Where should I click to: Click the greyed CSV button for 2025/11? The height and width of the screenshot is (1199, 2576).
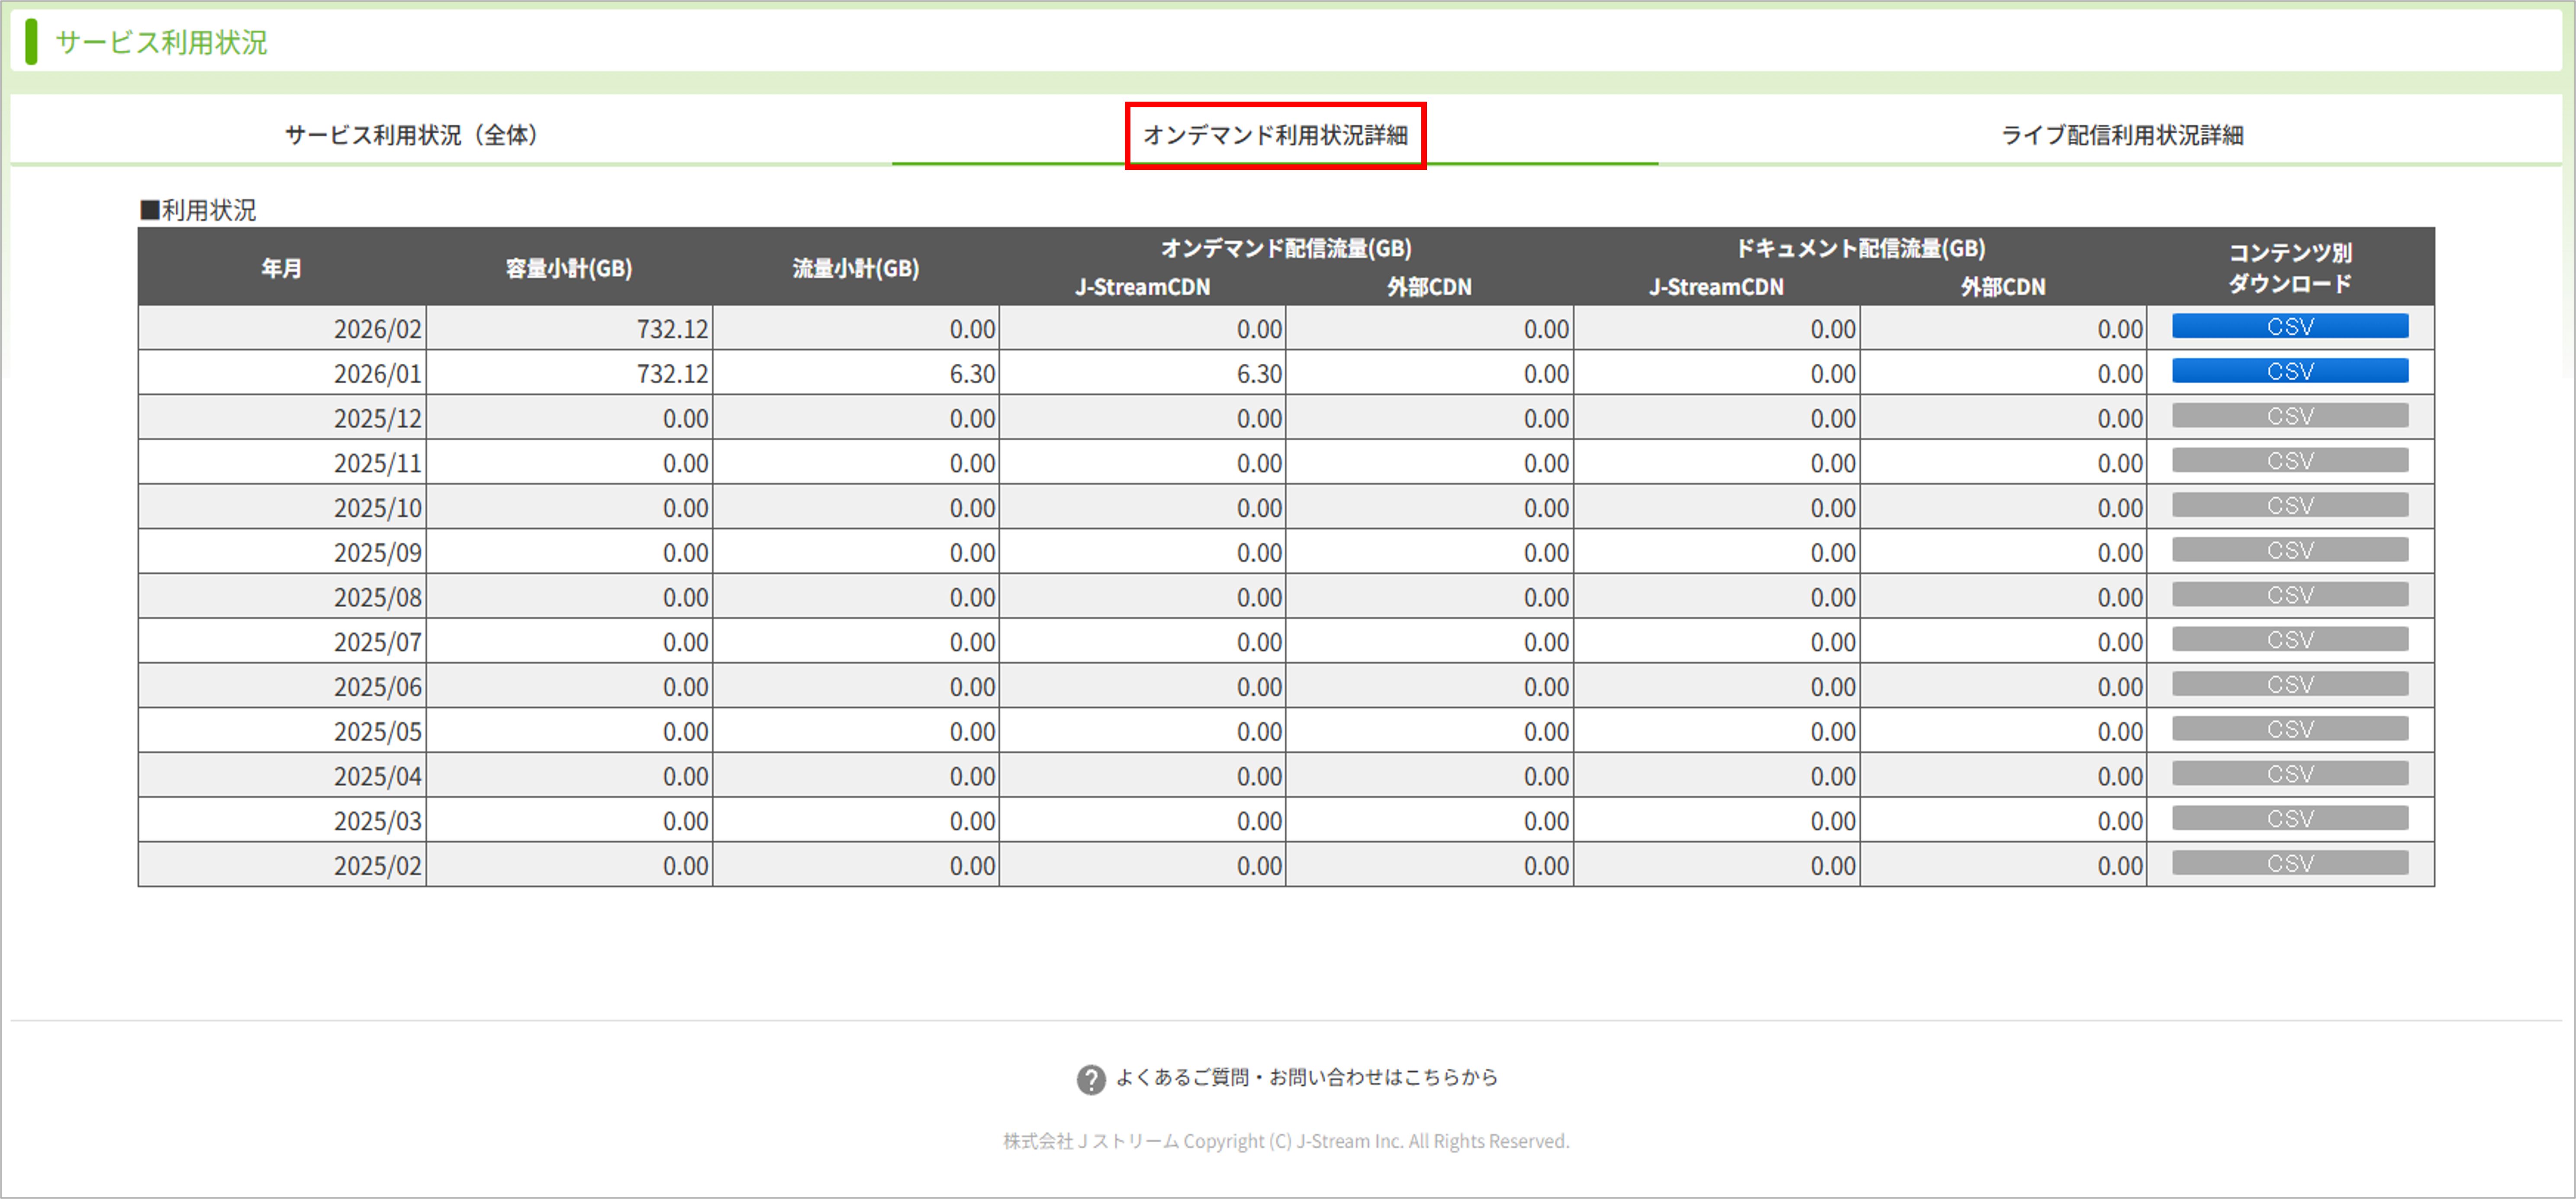point(2290,461)
